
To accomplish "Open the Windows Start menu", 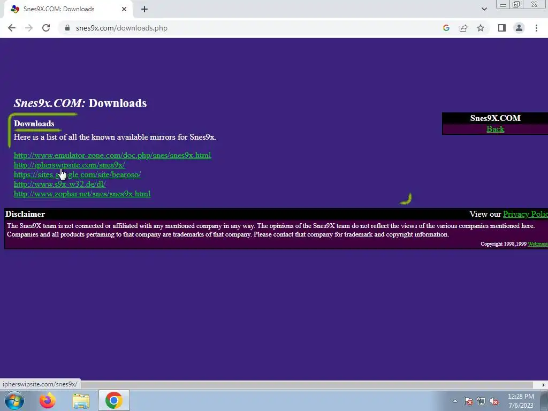I will pyautogui.click(x=14, y=400).
